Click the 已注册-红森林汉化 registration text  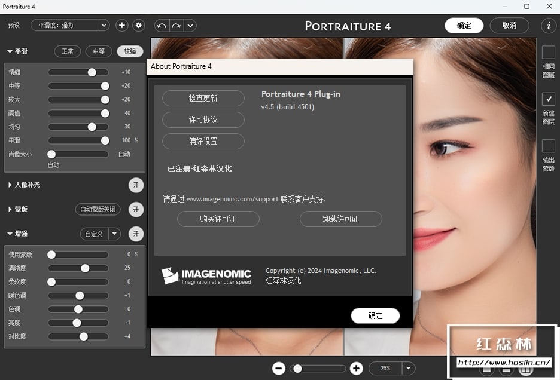[x=200, y=168]
